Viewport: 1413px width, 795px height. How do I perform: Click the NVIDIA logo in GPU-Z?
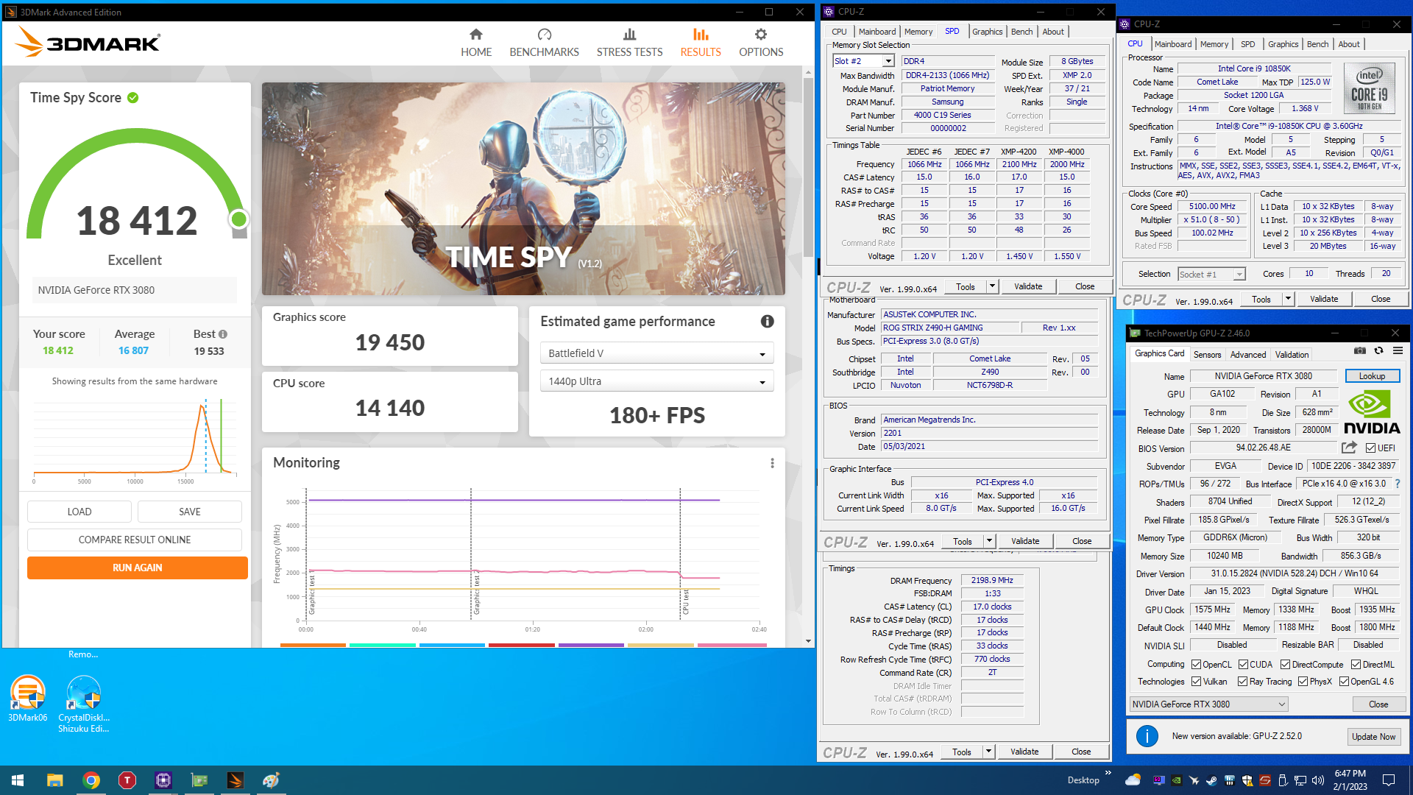click(x=1372, y=412)
